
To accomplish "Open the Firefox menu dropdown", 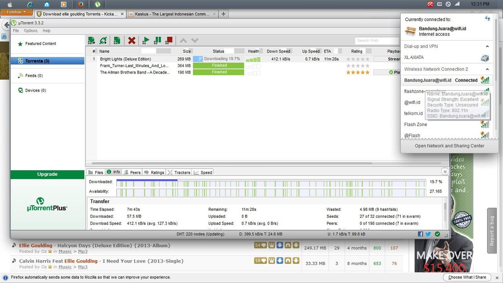I will [x=16, y=12].
